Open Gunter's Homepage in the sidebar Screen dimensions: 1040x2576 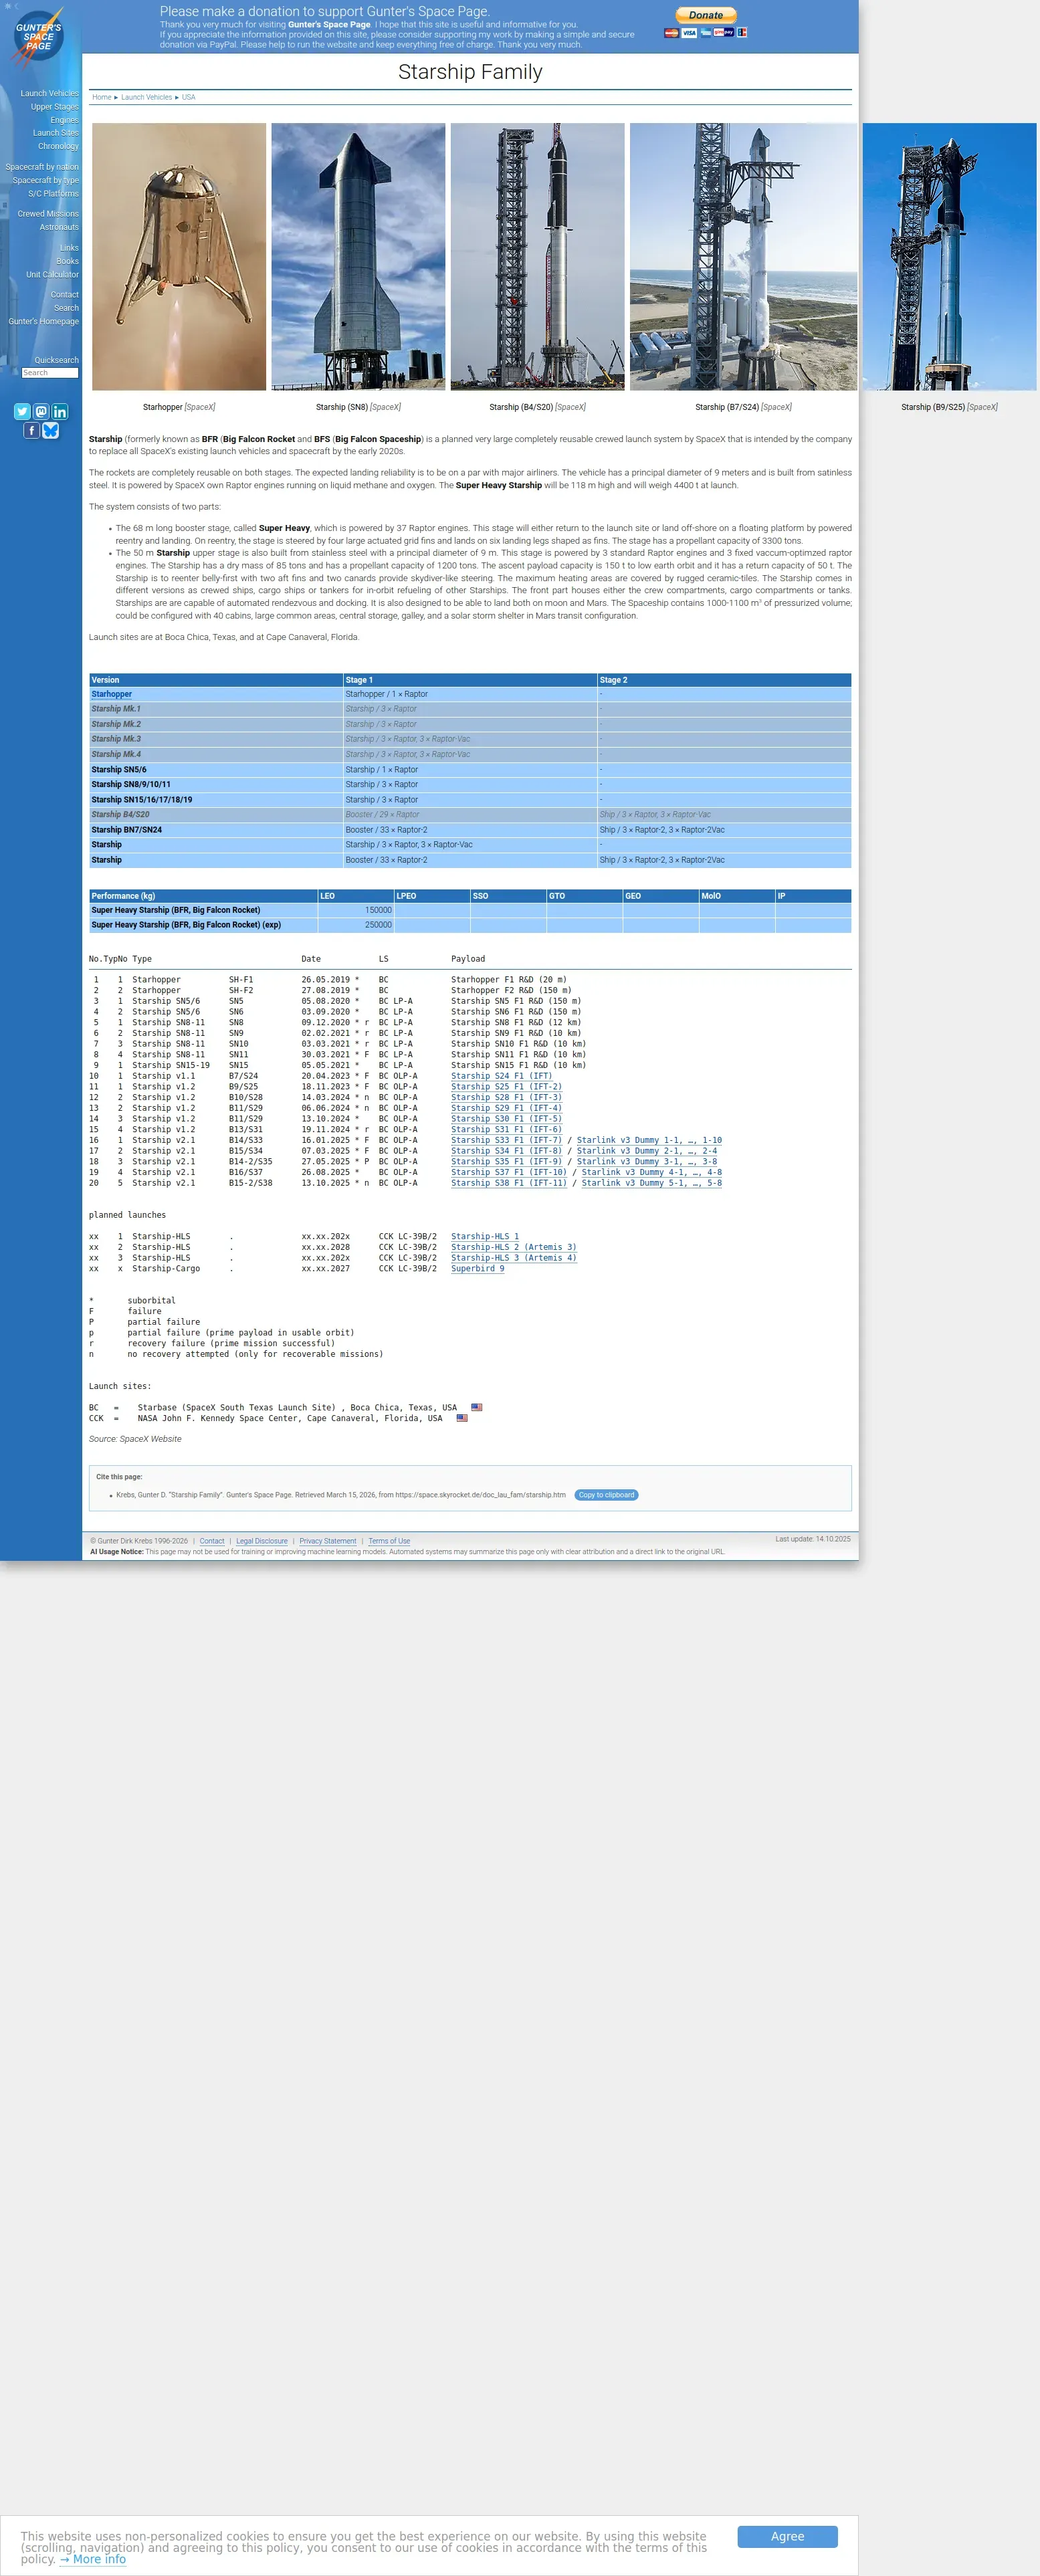(44, 321)
